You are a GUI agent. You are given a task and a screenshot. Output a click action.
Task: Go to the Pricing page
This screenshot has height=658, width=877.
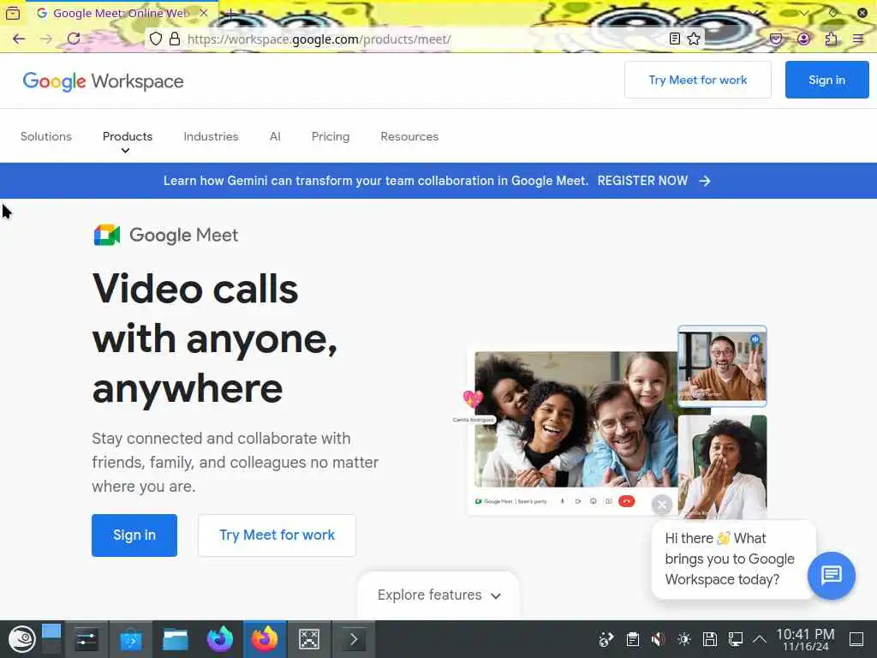[331, 136]
